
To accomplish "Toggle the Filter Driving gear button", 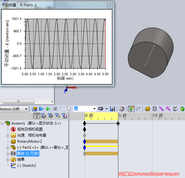I will point(50,116).
